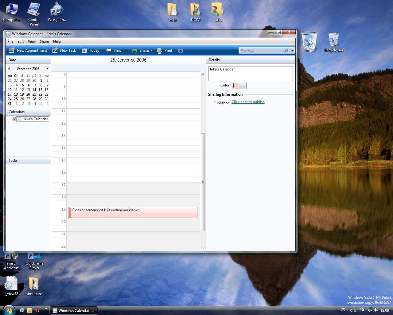The image size is (393, 315).
Task: Click the network tray icon
Action: (x=370, y=310)
